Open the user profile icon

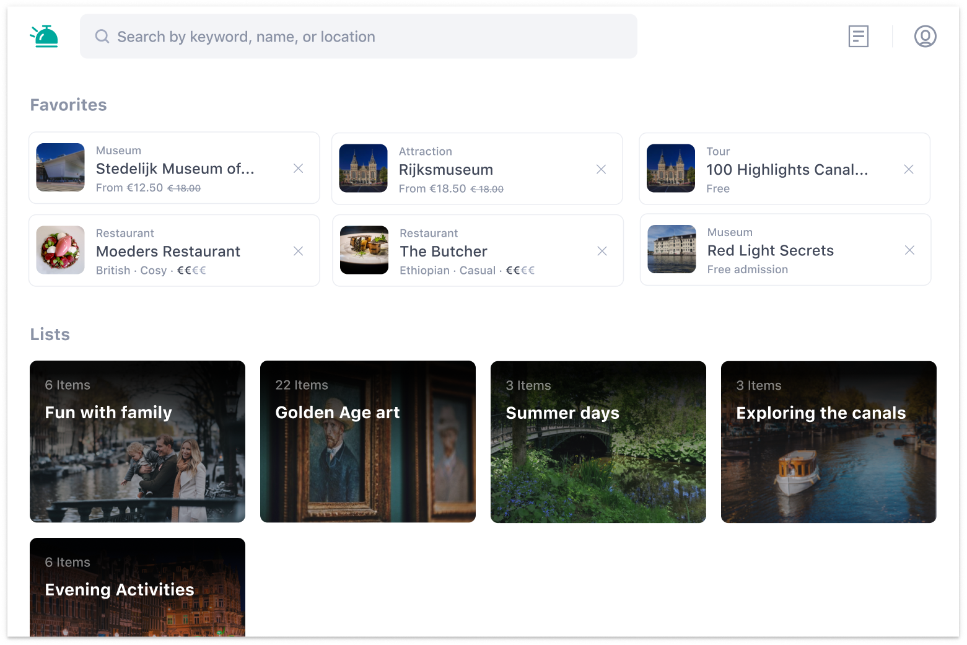(x=925, y=37)
